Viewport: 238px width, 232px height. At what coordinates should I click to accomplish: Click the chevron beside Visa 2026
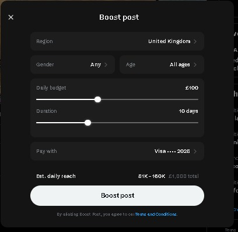tap(195, 151)
